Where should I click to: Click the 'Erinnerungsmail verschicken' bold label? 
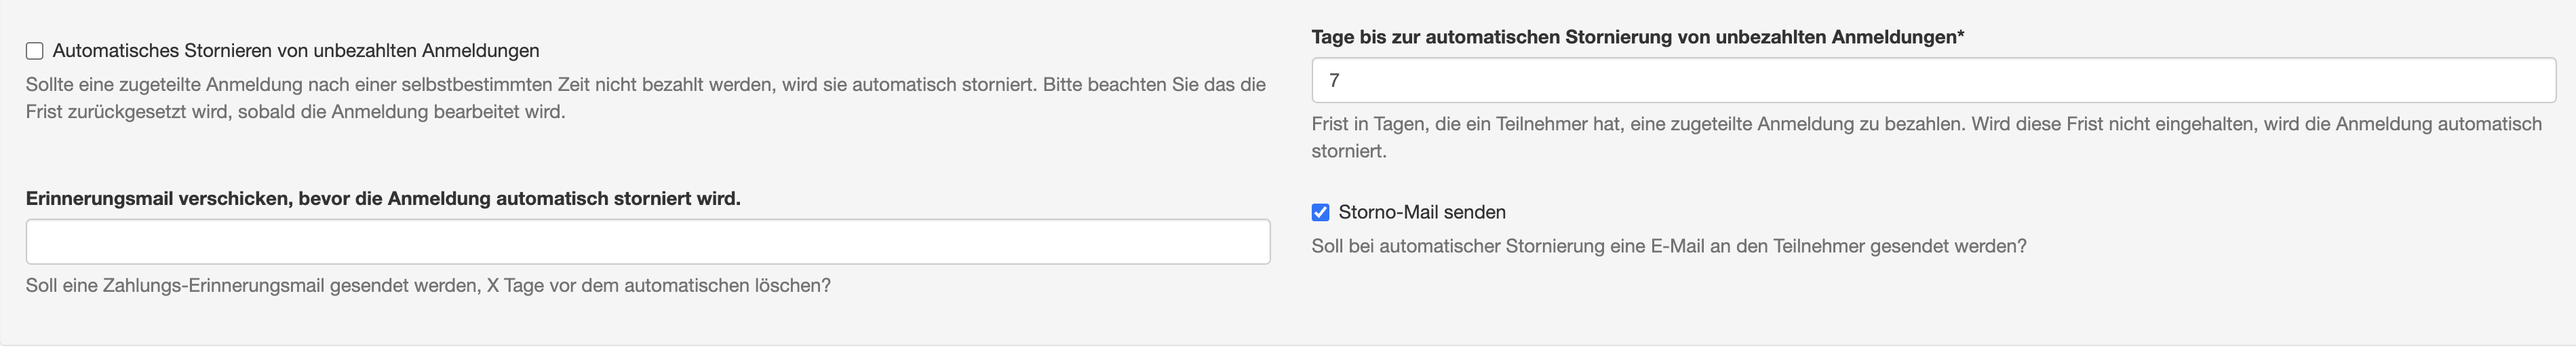click(383, 198)
